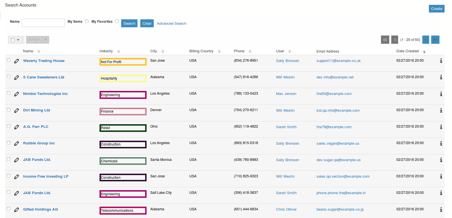Go to first page of results
This screenshot has width=452, height=218.
coord(385,40)
